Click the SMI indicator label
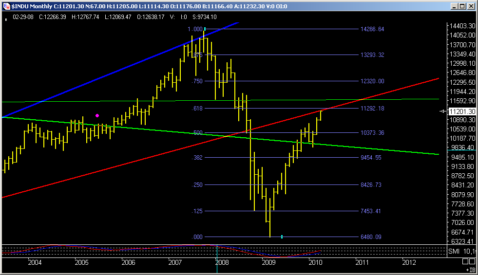478x275 pixels. [x=454, y=251]
